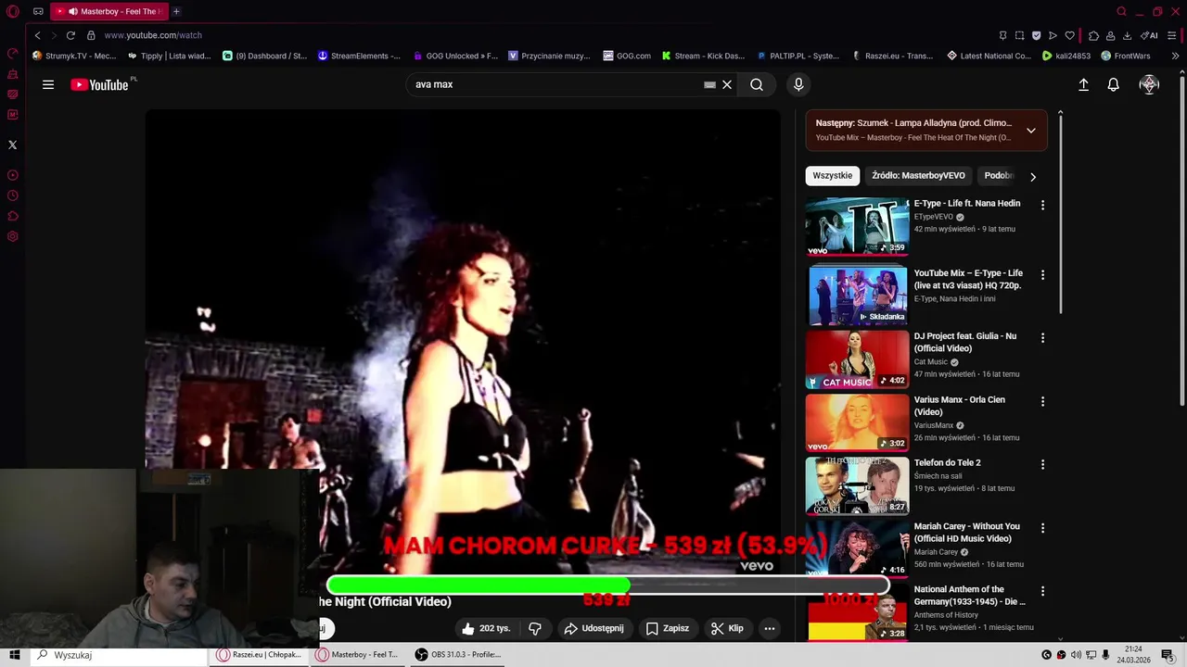The height and width of the screenshot is (667, 1187).
Task: Click the YouTube search input field
Action: coord(556,84)
